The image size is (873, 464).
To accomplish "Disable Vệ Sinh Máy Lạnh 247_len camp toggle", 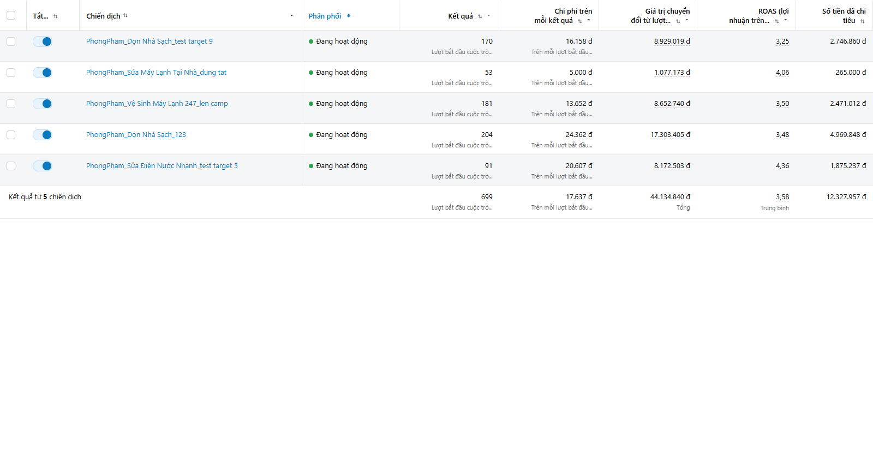I will coord(43,104).
